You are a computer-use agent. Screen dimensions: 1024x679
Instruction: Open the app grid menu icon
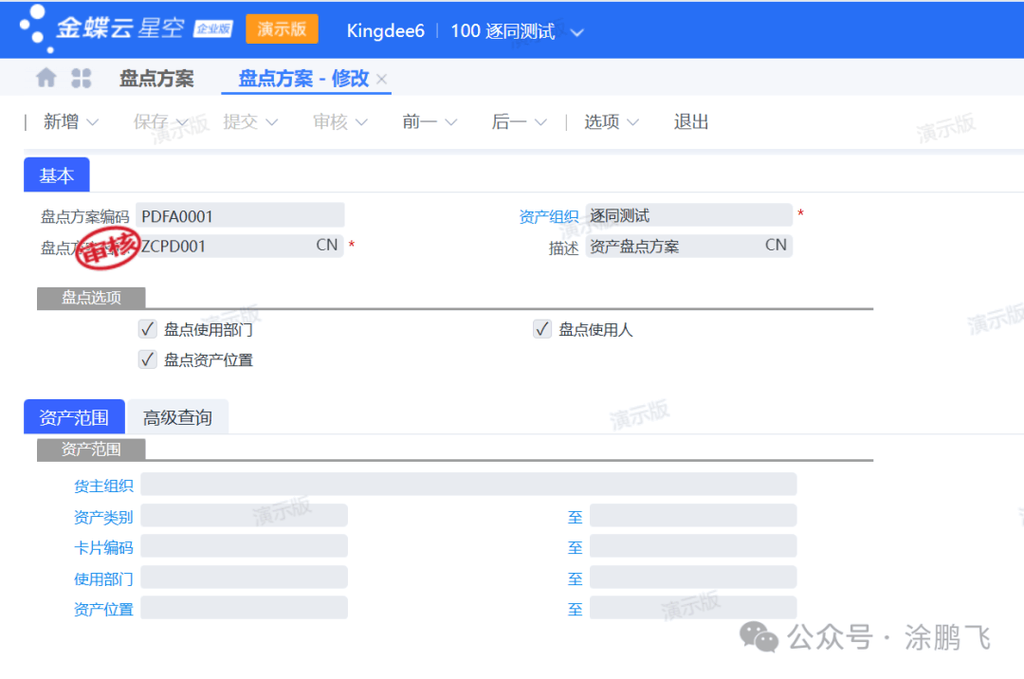pyautogui.click(x=82, y=78)
